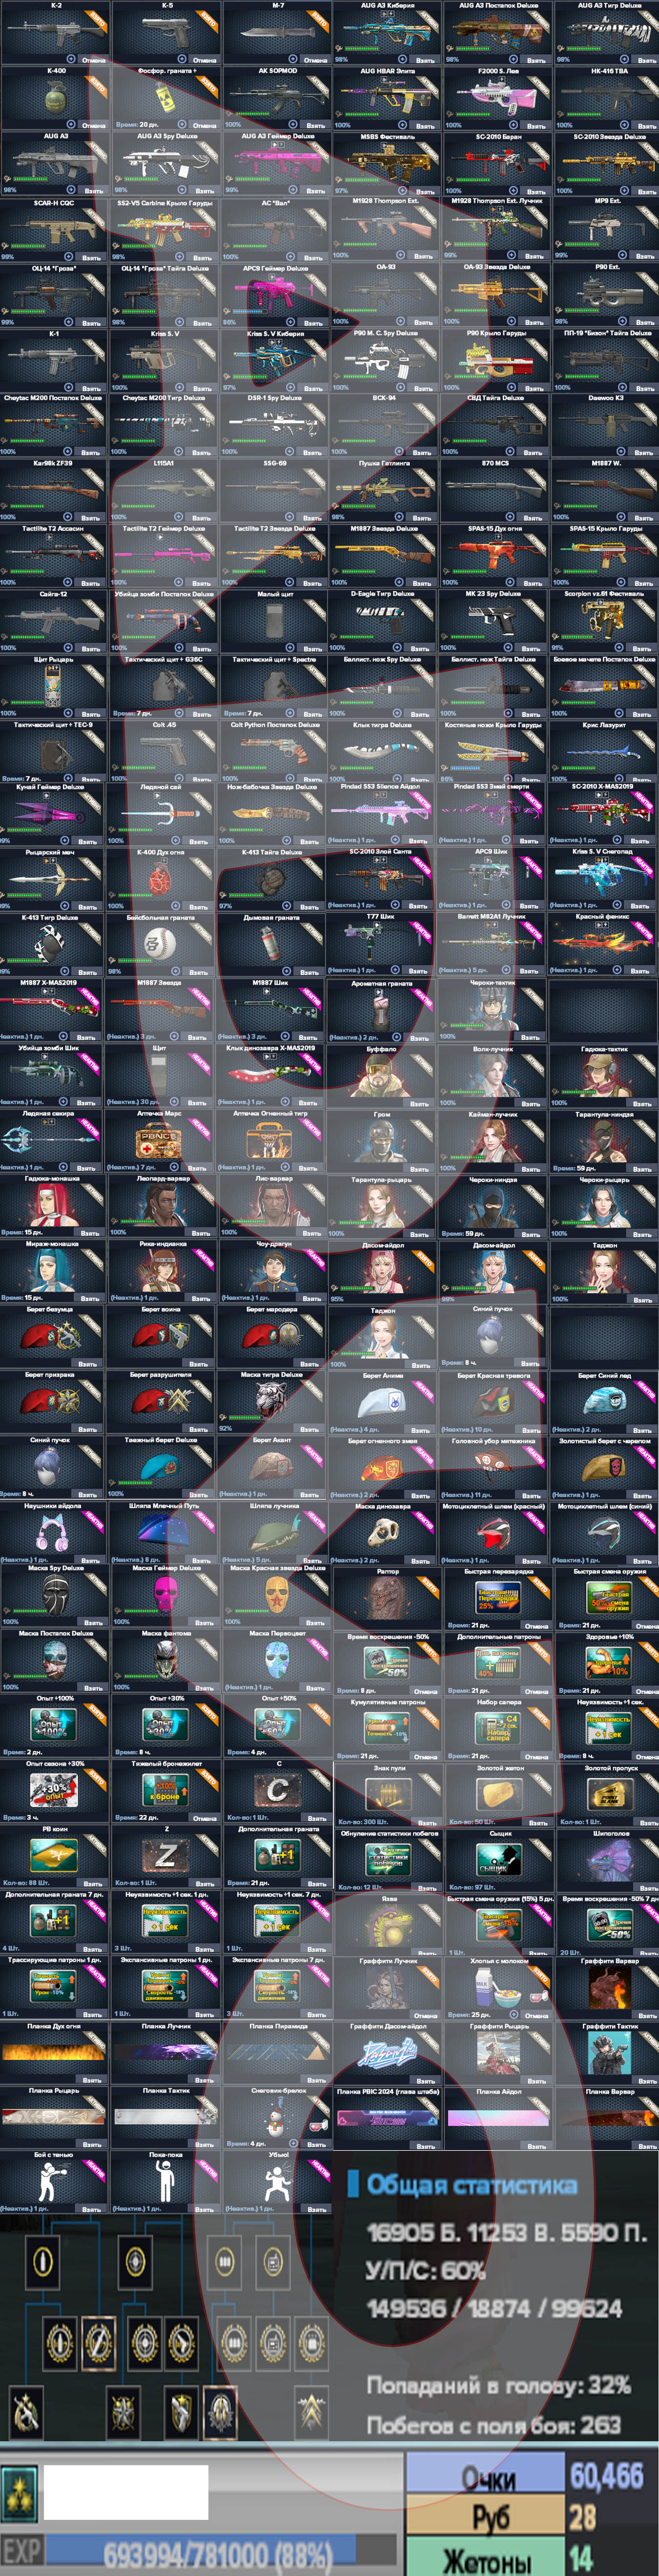Click the blank nickname field
Screen dimensions: 659x2576
point(126,2491)
